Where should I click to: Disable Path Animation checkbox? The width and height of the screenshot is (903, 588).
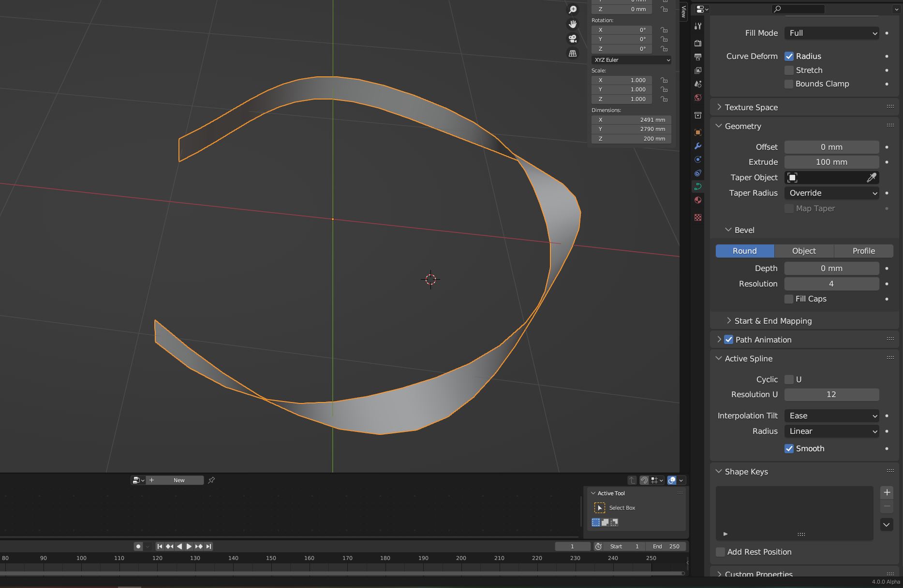(728, 340)
